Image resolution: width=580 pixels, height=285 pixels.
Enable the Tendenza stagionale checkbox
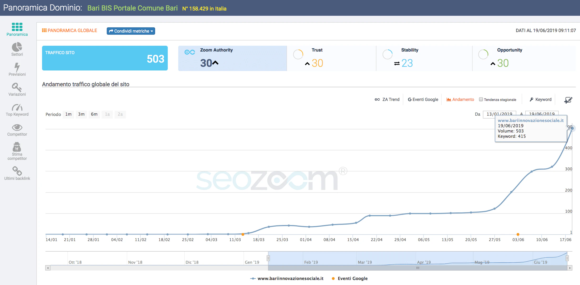481,99
